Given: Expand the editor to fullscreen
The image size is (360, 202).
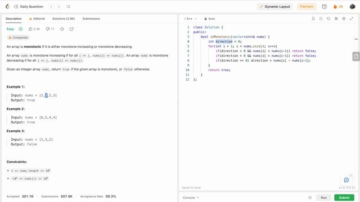Looking at the screenshot, I should pyautogui.click(x=351, y=19).
